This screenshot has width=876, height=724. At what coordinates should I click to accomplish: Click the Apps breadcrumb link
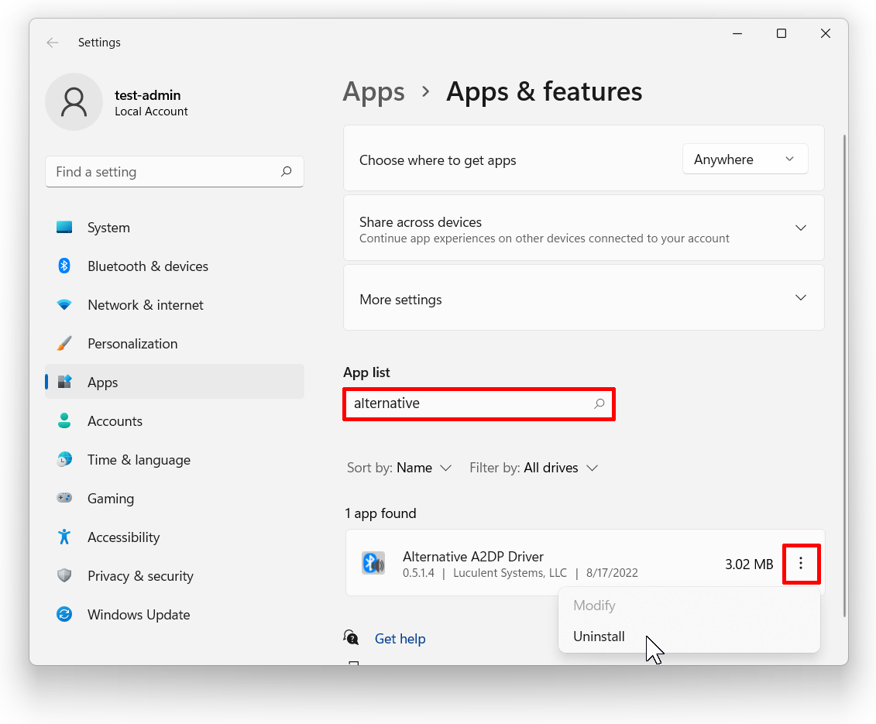click(373, 92)
